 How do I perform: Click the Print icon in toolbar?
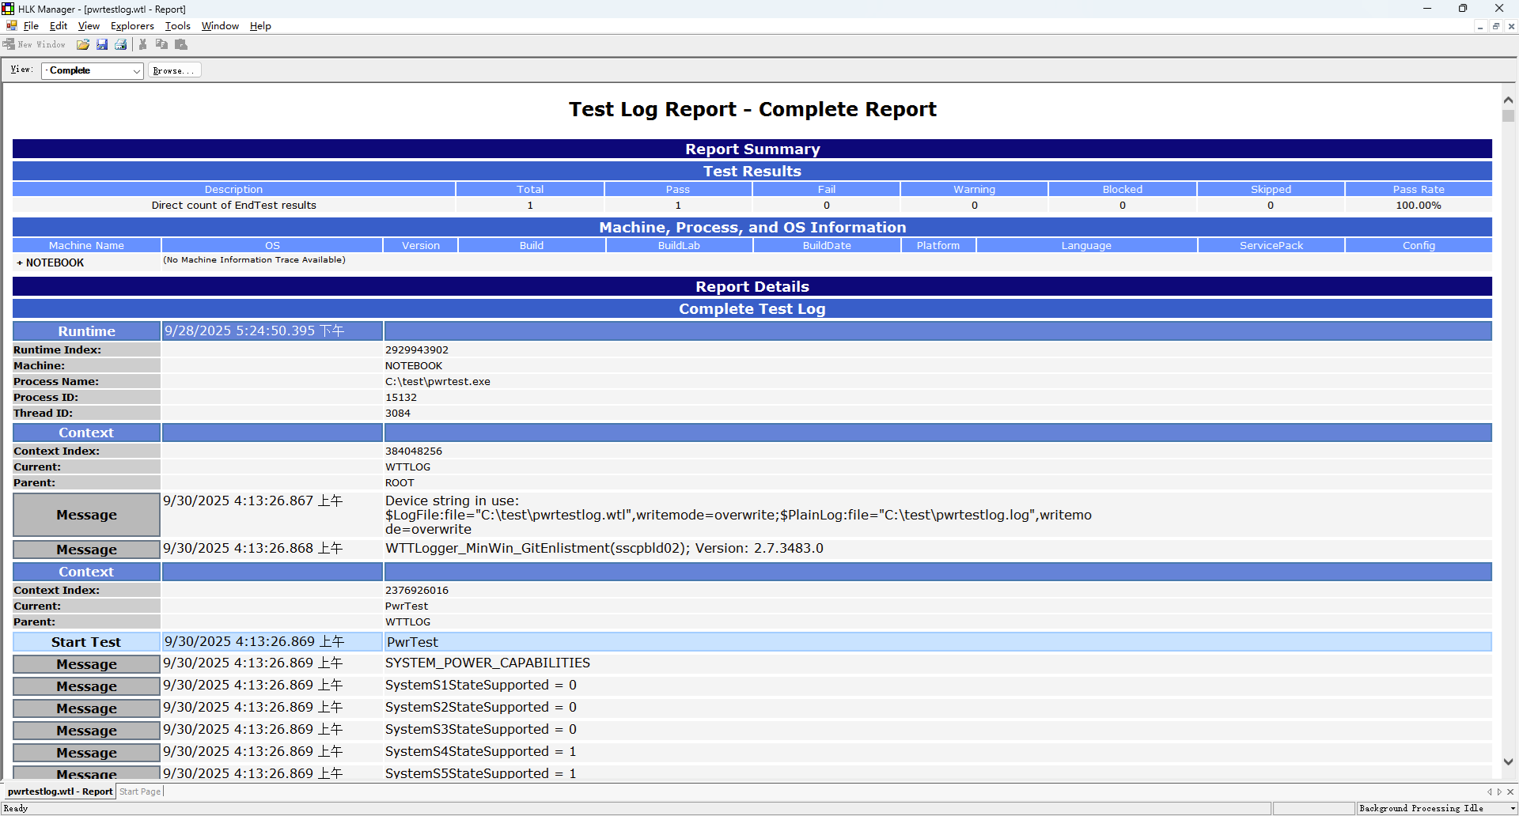[121, 45]
